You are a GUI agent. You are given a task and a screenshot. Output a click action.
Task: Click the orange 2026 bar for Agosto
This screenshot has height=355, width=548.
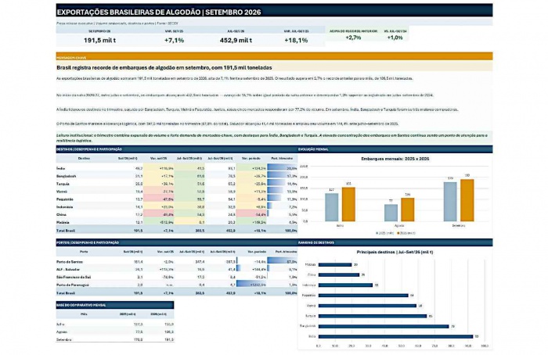(x=408, y=210)
